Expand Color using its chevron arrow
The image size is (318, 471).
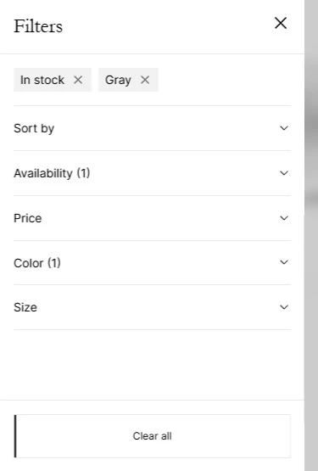(284, 262)
